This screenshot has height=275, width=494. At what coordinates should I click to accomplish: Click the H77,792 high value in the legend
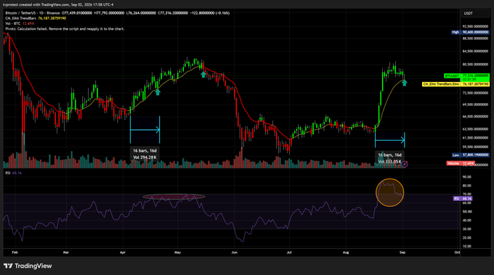(109, 13)
